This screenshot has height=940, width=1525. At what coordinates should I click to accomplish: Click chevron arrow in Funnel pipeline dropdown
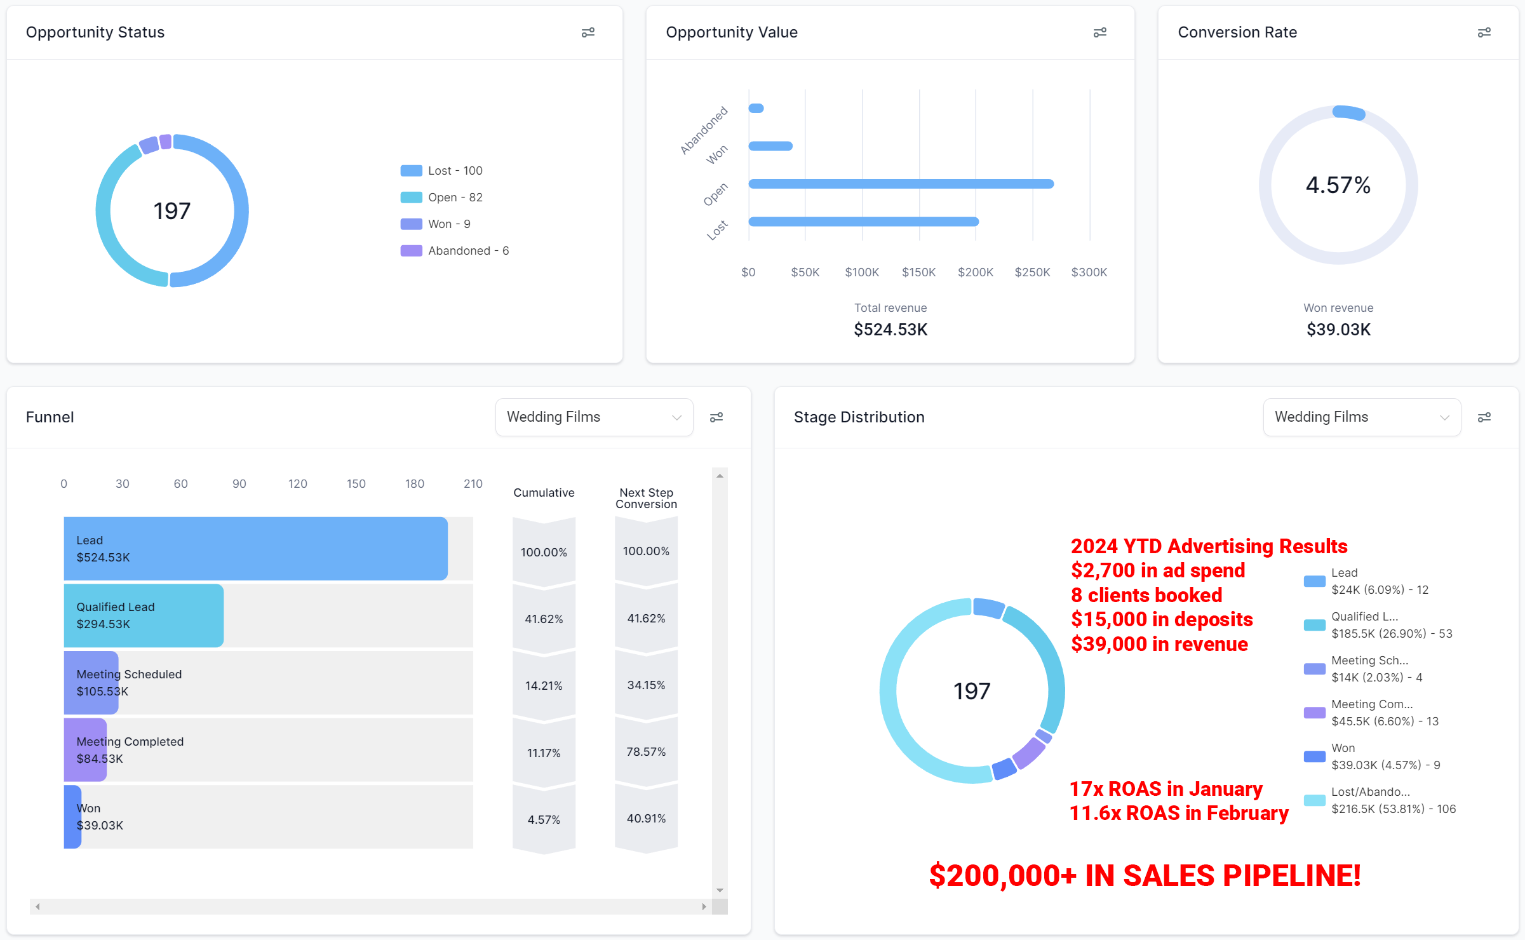point(676,417)
